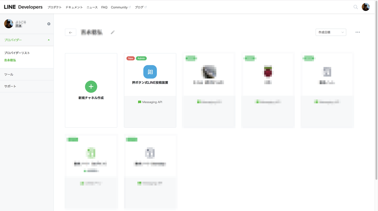This screenshot has width=378, height=211.
Task: Edit the provider name with the pencil icon
Action: pos(112,32)
